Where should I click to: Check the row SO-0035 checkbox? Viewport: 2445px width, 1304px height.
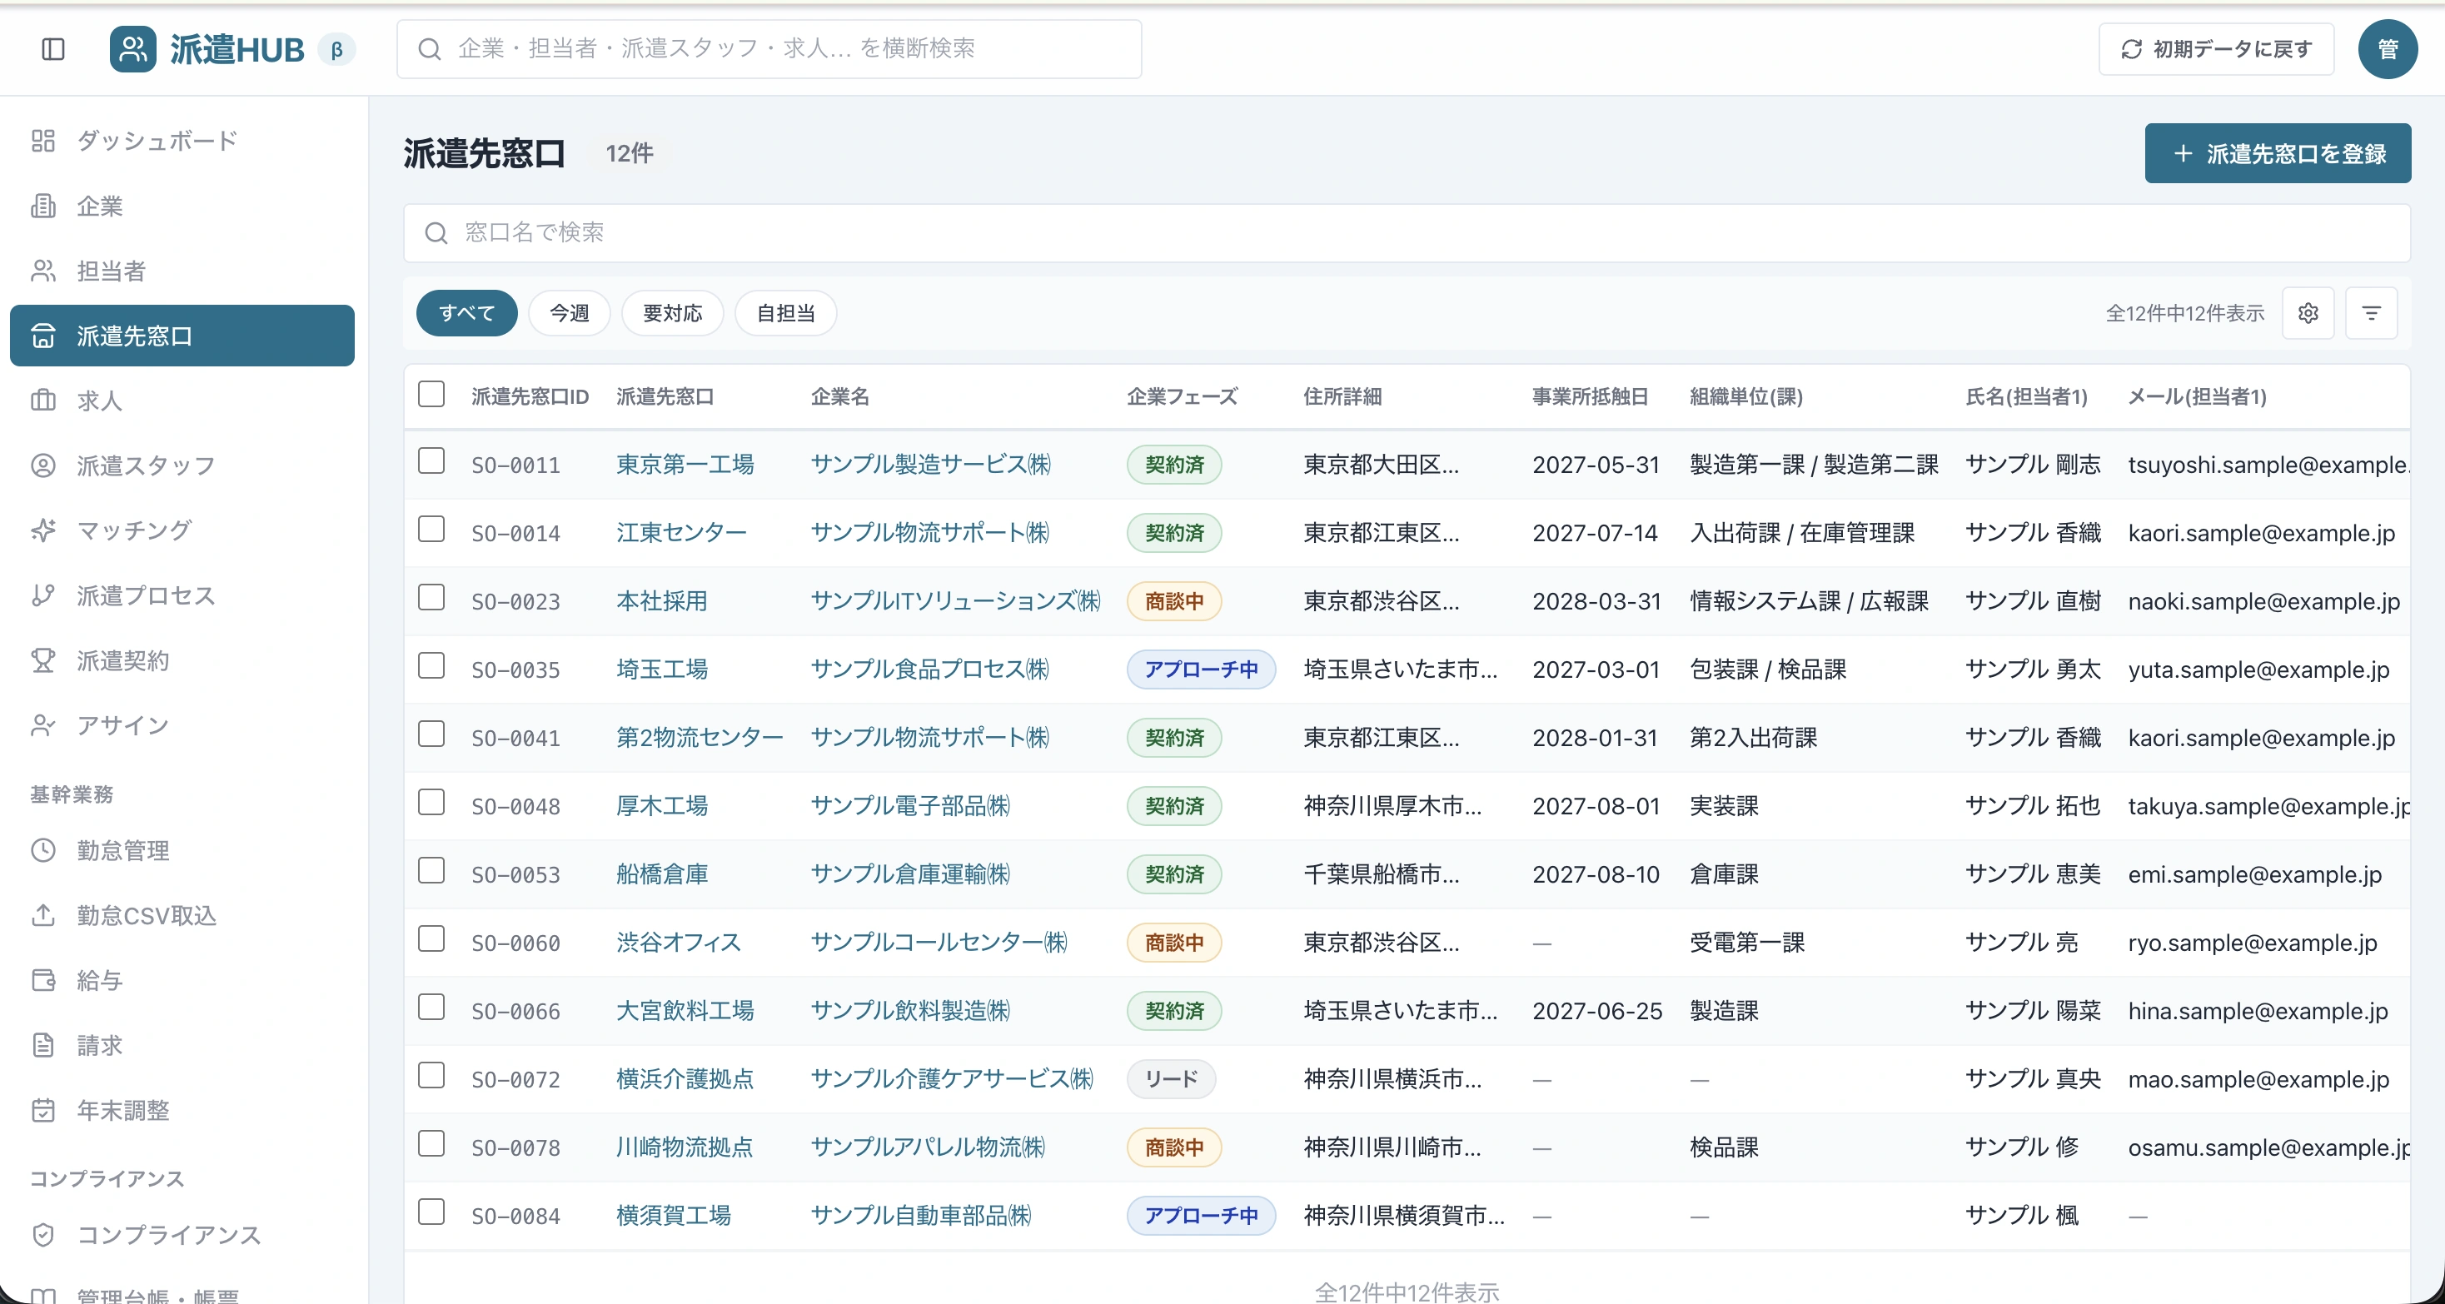point(431,666)
